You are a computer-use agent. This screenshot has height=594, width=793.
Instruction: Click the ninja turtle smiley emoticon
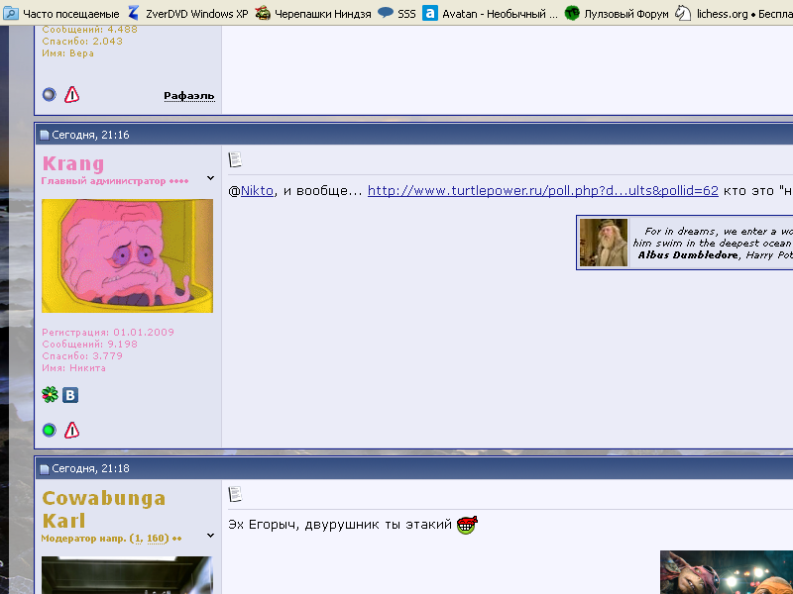click(x=467, y=525)
